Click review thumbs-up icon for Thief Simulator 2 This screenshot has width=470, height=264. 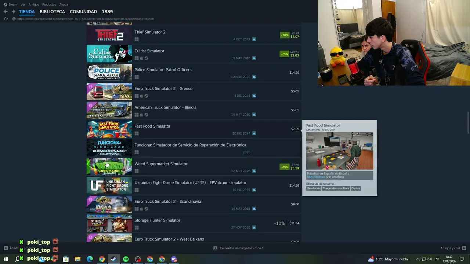tap(254, 39)
